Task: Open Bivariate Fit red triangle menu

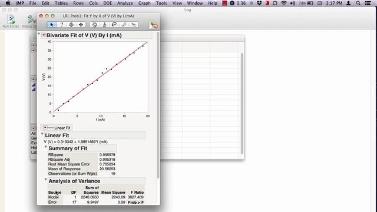Action: tap(44, 35)
